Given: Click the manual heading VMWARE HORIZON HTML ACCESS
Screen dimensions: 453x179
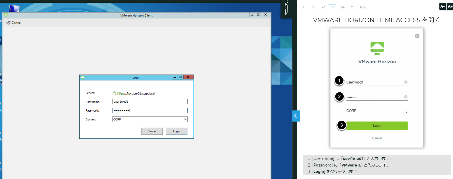Looking at the screenshot, I should point(376,20).
